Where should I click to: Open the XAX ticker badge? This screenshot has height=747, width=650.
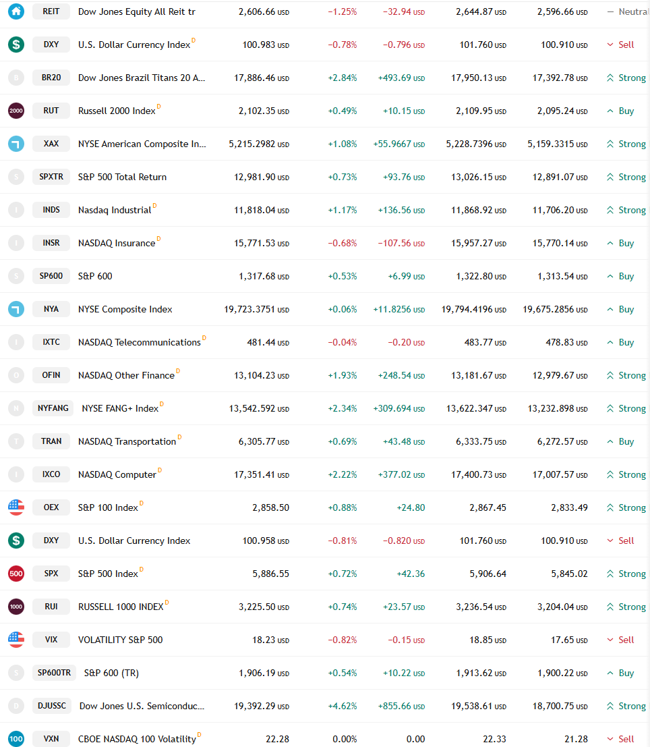click(x=51, y=144)
